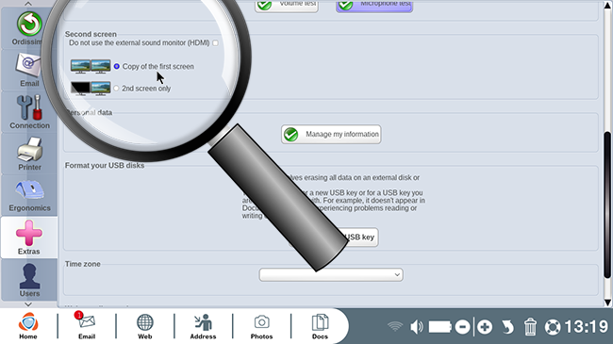The width and height of the screenshot is (613, 344).
Task: Expand the Time zone dropdown
Action: (331, 275)
